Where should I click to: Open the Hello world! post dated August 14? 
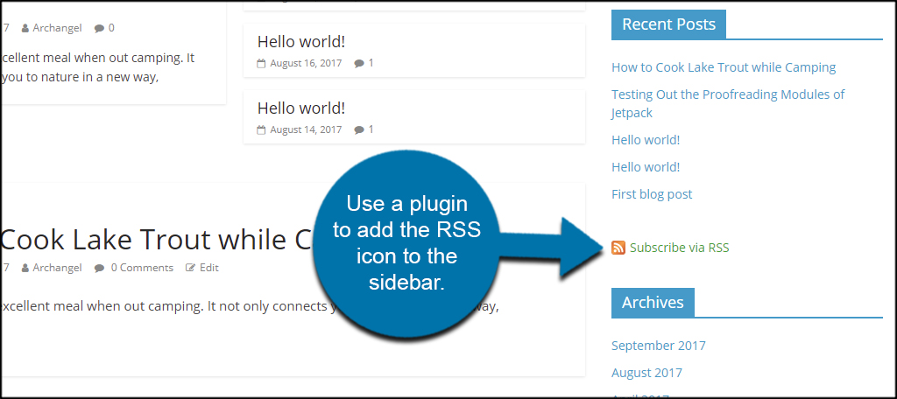(x=301, y=108)
